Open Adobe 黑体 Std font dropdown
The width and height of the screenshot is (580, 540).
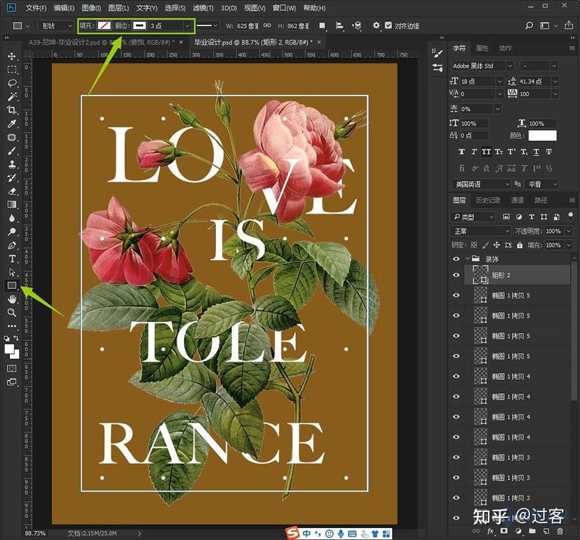pyautogui.click(x=510, y=65)
